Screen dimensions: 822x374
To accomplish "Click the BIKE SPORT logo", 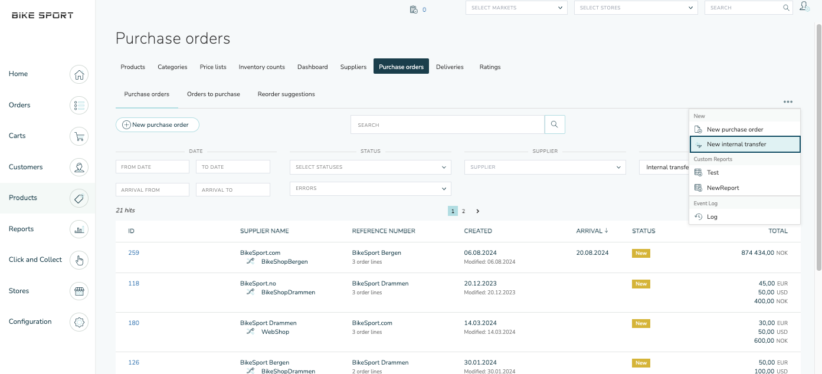I will 42,15.
